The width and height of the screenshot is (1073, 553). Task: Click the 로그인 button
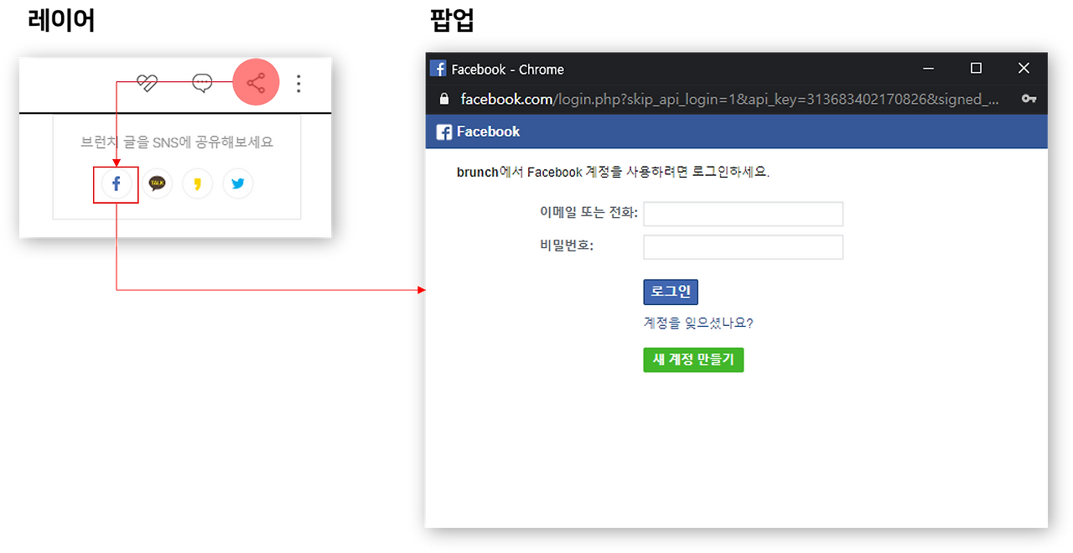coord(671,292)
